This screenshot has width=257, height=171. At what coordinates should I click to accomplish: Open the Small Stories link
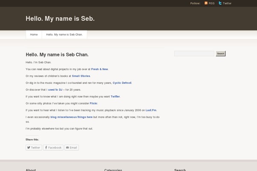tap(81, 76)
